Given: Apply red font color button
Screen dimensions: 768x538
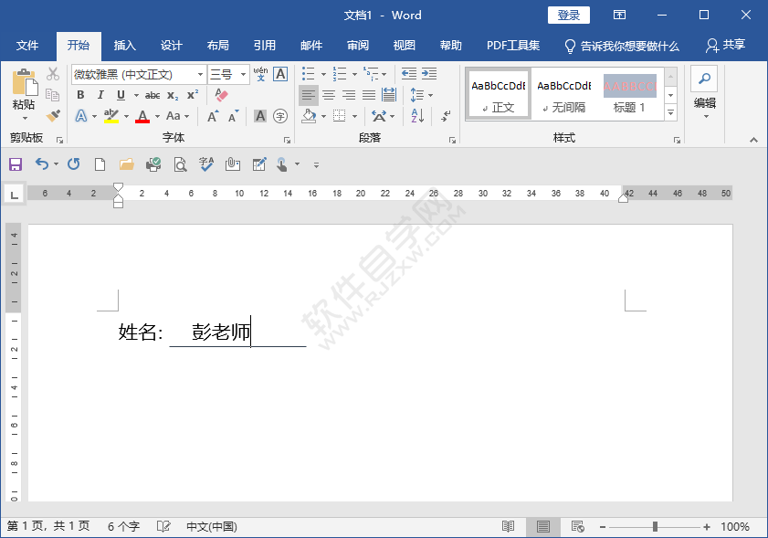Looking at the screenshot, I should 142,116.
